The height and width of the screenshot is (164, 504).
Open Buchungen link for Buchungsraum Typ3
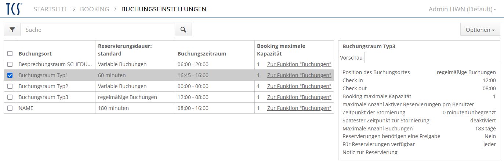pyautogui.click(x=299, y=97)
